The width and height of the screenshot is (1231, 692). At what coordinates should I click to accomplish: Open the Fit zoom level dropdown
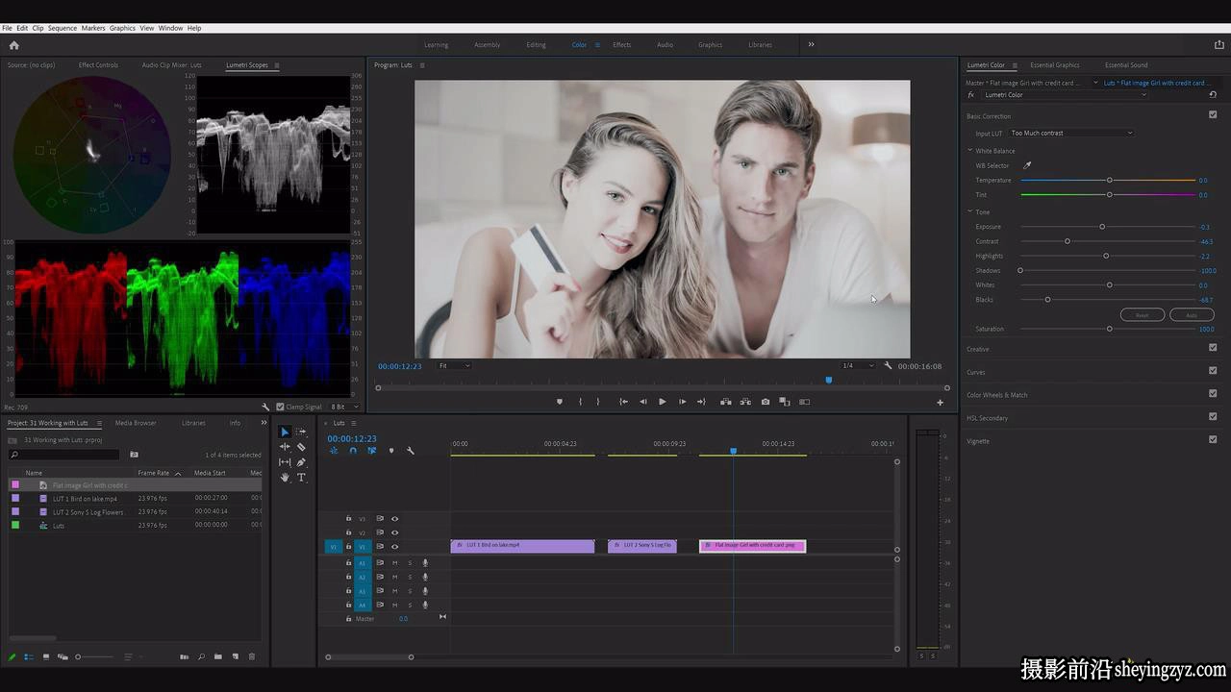coord(454,365)
